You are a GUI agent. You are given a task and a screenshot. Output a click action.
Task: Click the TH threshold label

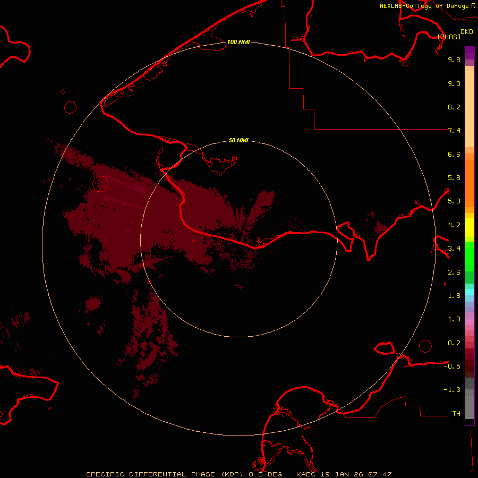[456, 414]
